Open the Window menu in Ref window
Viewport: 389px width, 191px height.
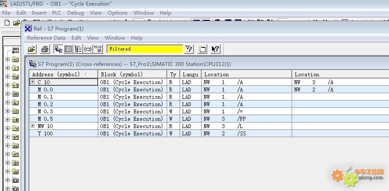coord(115,38)
